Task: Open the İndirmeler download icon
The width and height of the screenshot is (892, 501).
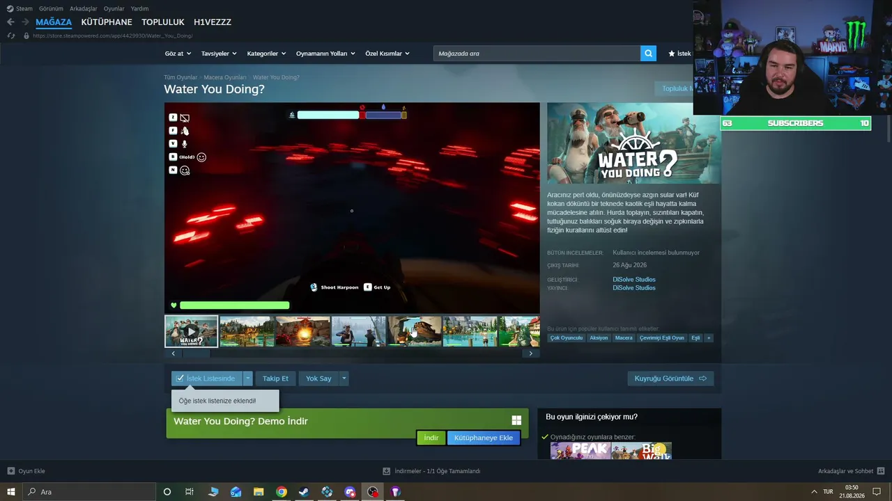Action: [x=387, y=471]
